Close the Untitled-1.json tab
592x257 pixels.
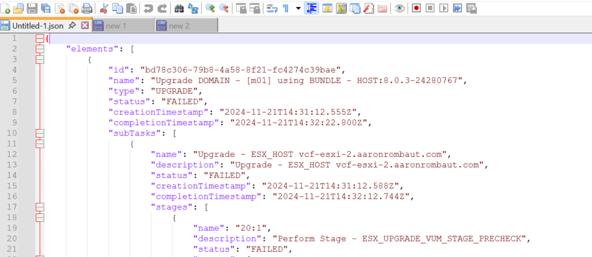click(85, 25)
